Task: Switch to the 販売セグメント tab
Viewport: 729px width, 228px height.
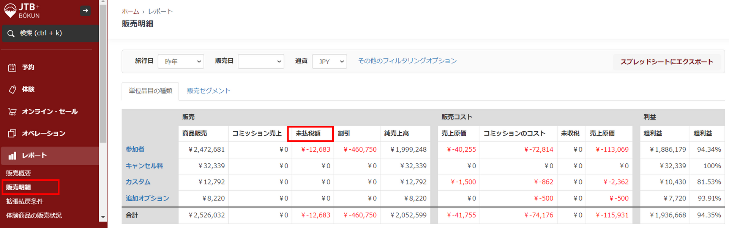Action: pyautogui.click(x=208, y=91)
